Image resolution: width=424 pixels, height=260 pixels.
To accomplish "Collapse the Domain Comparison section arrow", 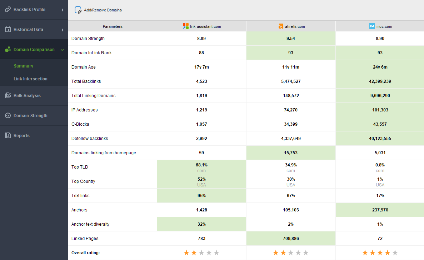I will point(62,50).
